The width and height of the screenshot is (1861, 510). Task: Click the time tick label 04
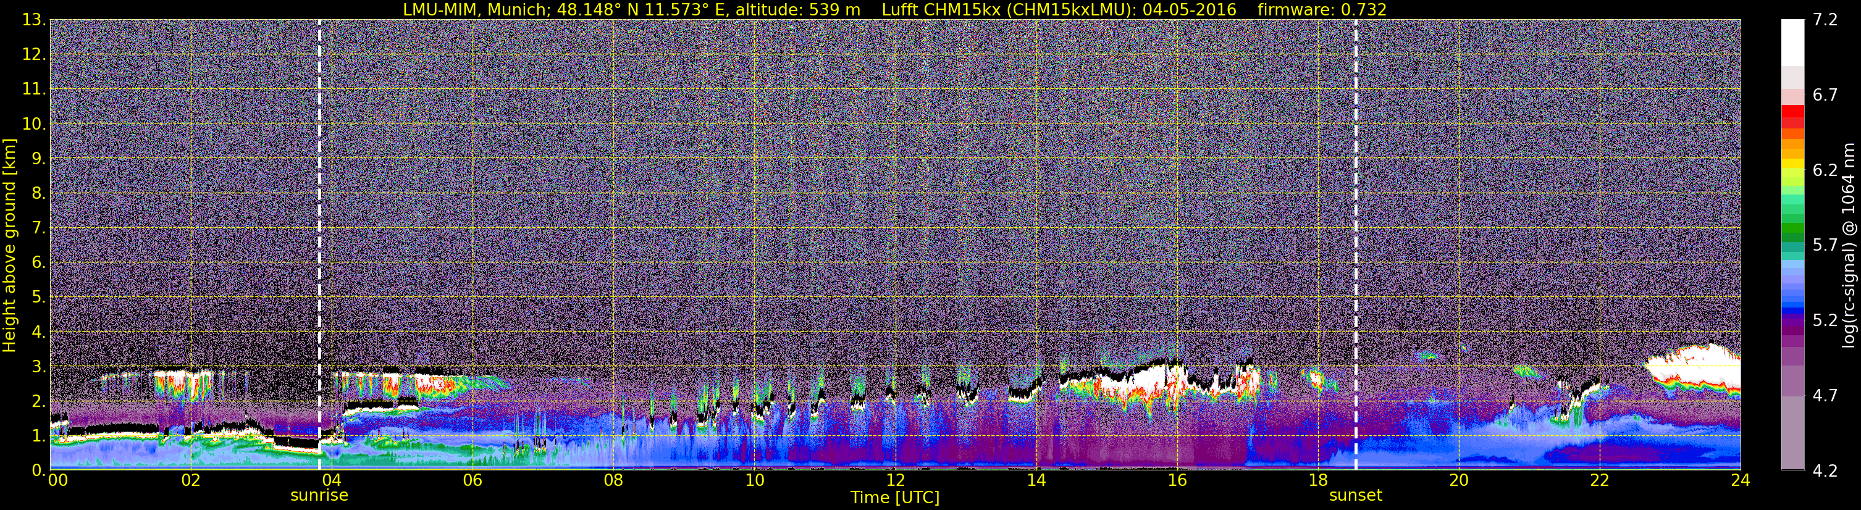coord(332,480)
